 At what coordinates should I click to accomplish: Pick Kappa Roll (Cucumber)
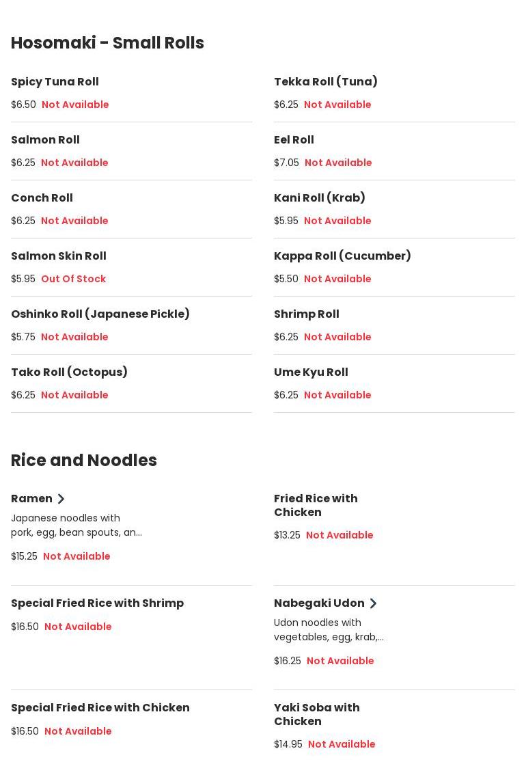pos(342,256)
